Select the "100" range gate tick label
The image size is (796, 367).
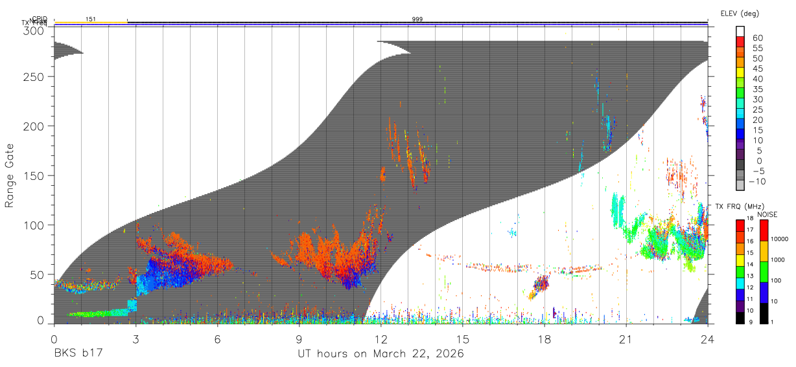(x=34, y=225)
